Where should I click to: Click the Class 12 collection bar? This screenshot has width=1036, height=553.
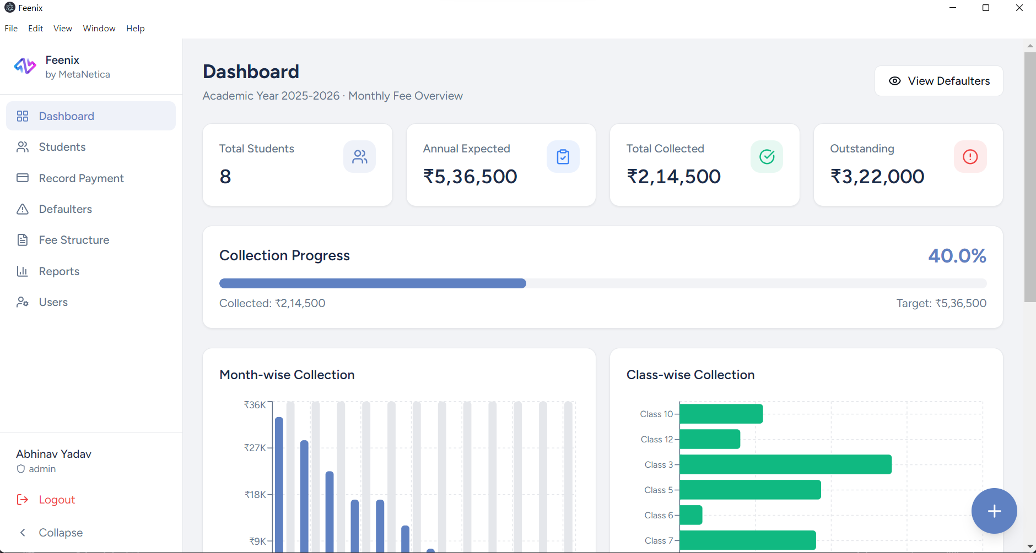point(710,439)
